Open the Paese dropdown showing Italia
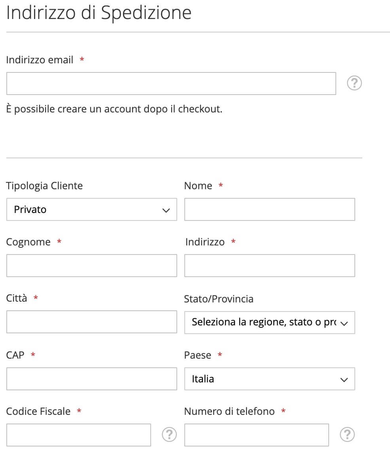390x475 pixels. coord(270,379)
